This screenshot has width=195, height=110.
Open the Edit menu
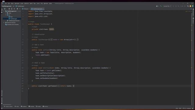(x=9, y=3)
